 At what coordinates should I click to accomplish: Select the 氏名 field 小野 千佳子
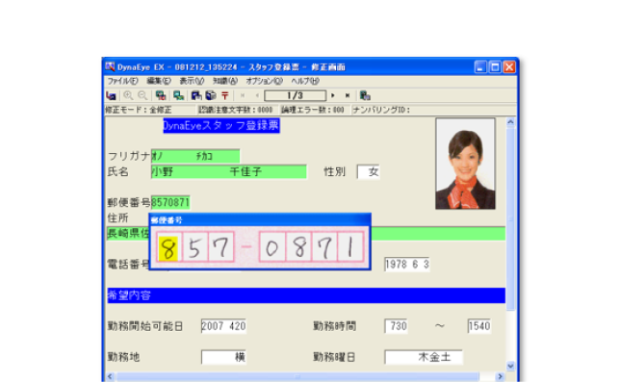coord(228,172)
